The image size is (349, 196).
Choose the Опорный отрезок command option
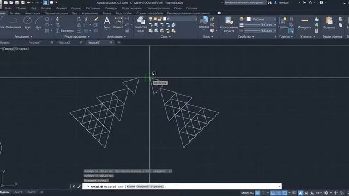point(149,186)
